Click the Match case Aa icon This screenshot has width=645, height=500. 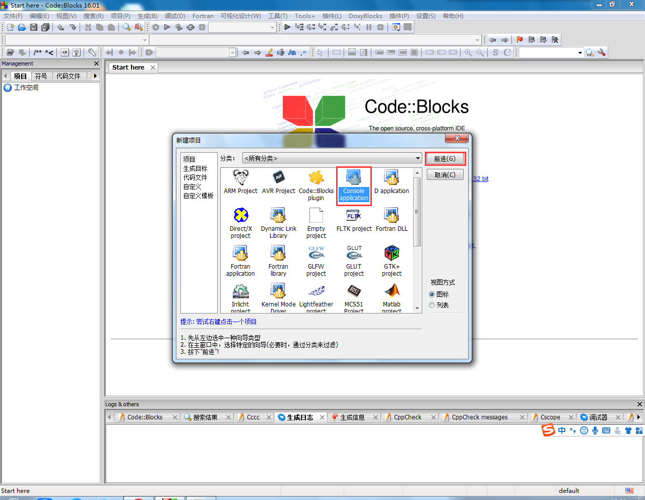click(x=292, y=52)
